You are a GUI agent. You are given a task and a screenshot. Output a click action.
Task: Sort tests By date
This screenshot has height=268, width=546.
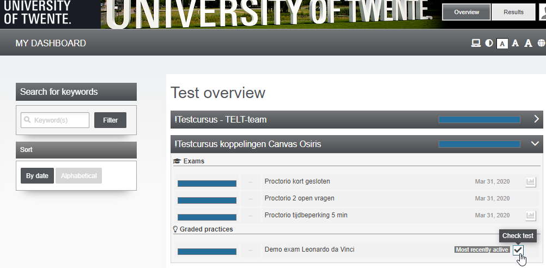(x=37, y=176)
